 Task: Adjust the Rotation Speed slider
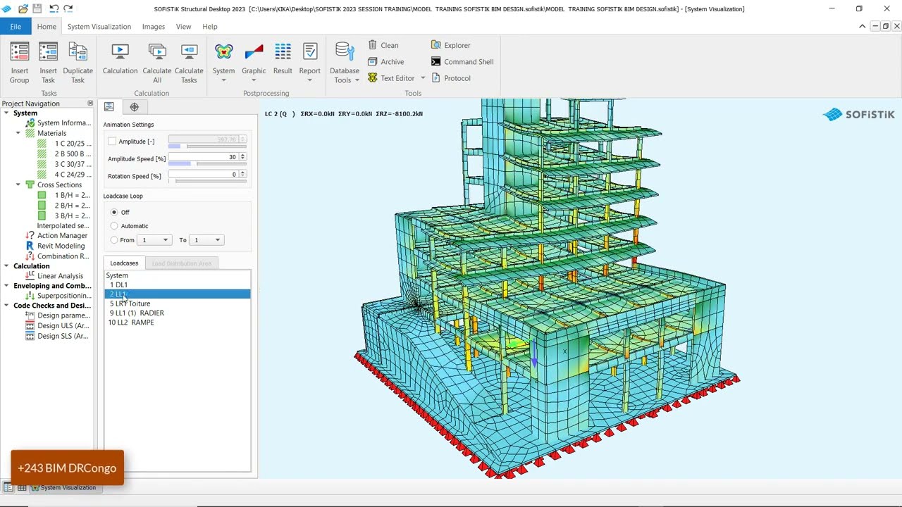(x=207, y=181)
